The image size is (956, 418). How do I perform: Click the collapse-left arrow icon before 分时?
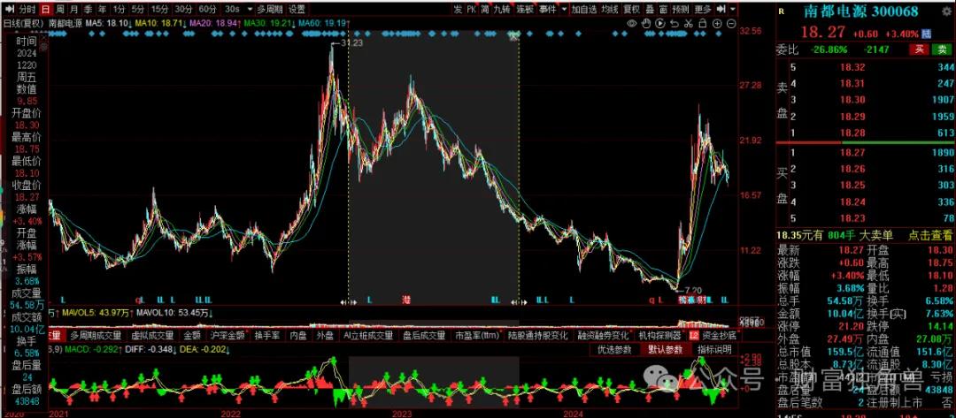pos(8,9)
